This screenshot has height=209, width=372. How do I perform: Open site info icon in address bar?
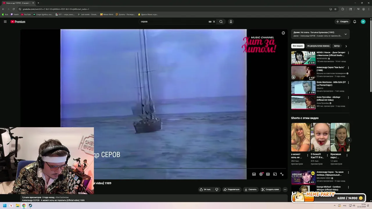coord(20,9)
